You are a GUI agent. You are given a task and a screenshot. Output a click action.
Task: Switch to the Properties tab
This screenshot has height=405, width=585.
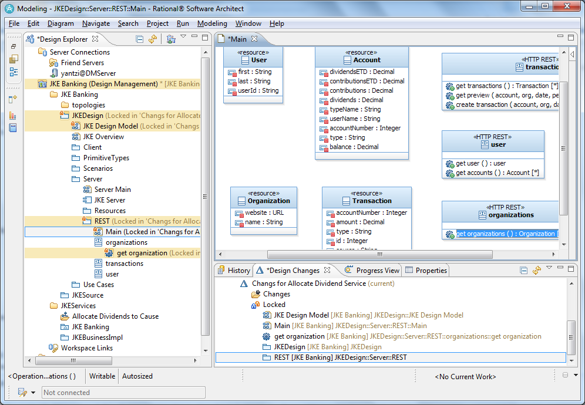[426, 271]
